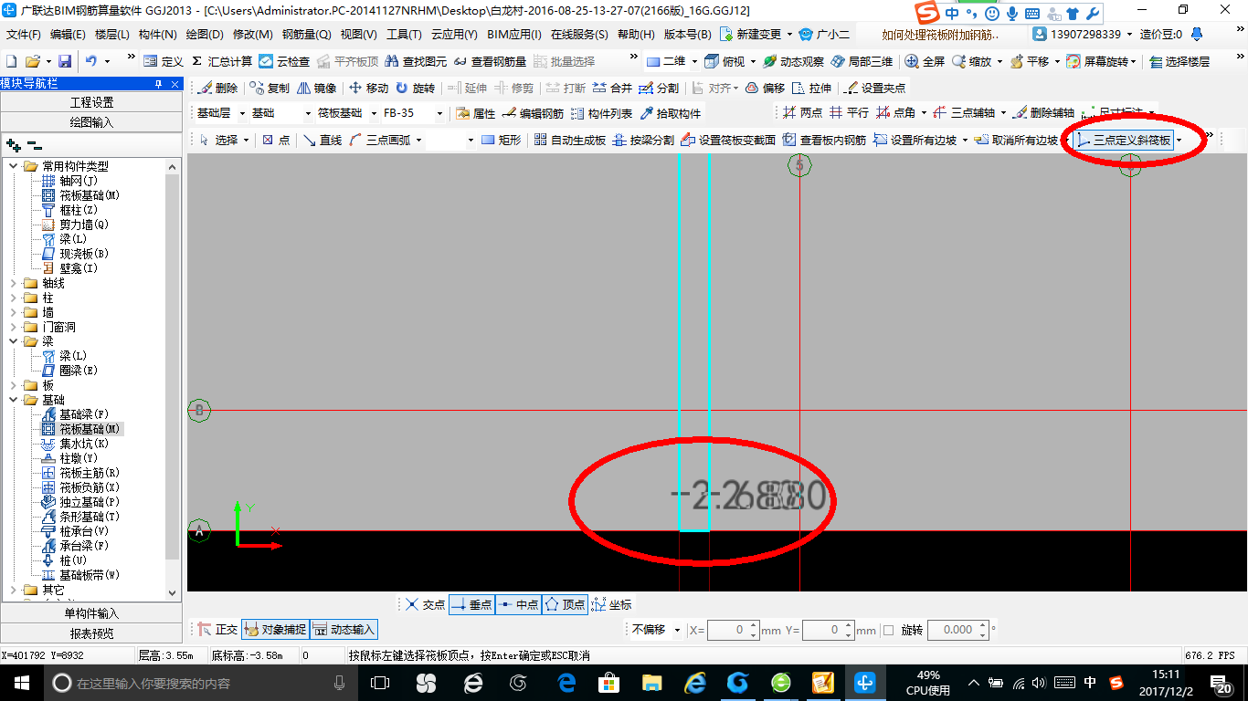Open the 帮助(H) menu

coord(636,35)
